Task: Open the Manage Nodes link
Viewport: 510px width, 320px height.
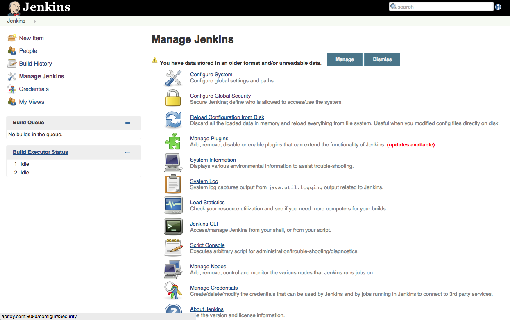Action: [x=208, y=266]
